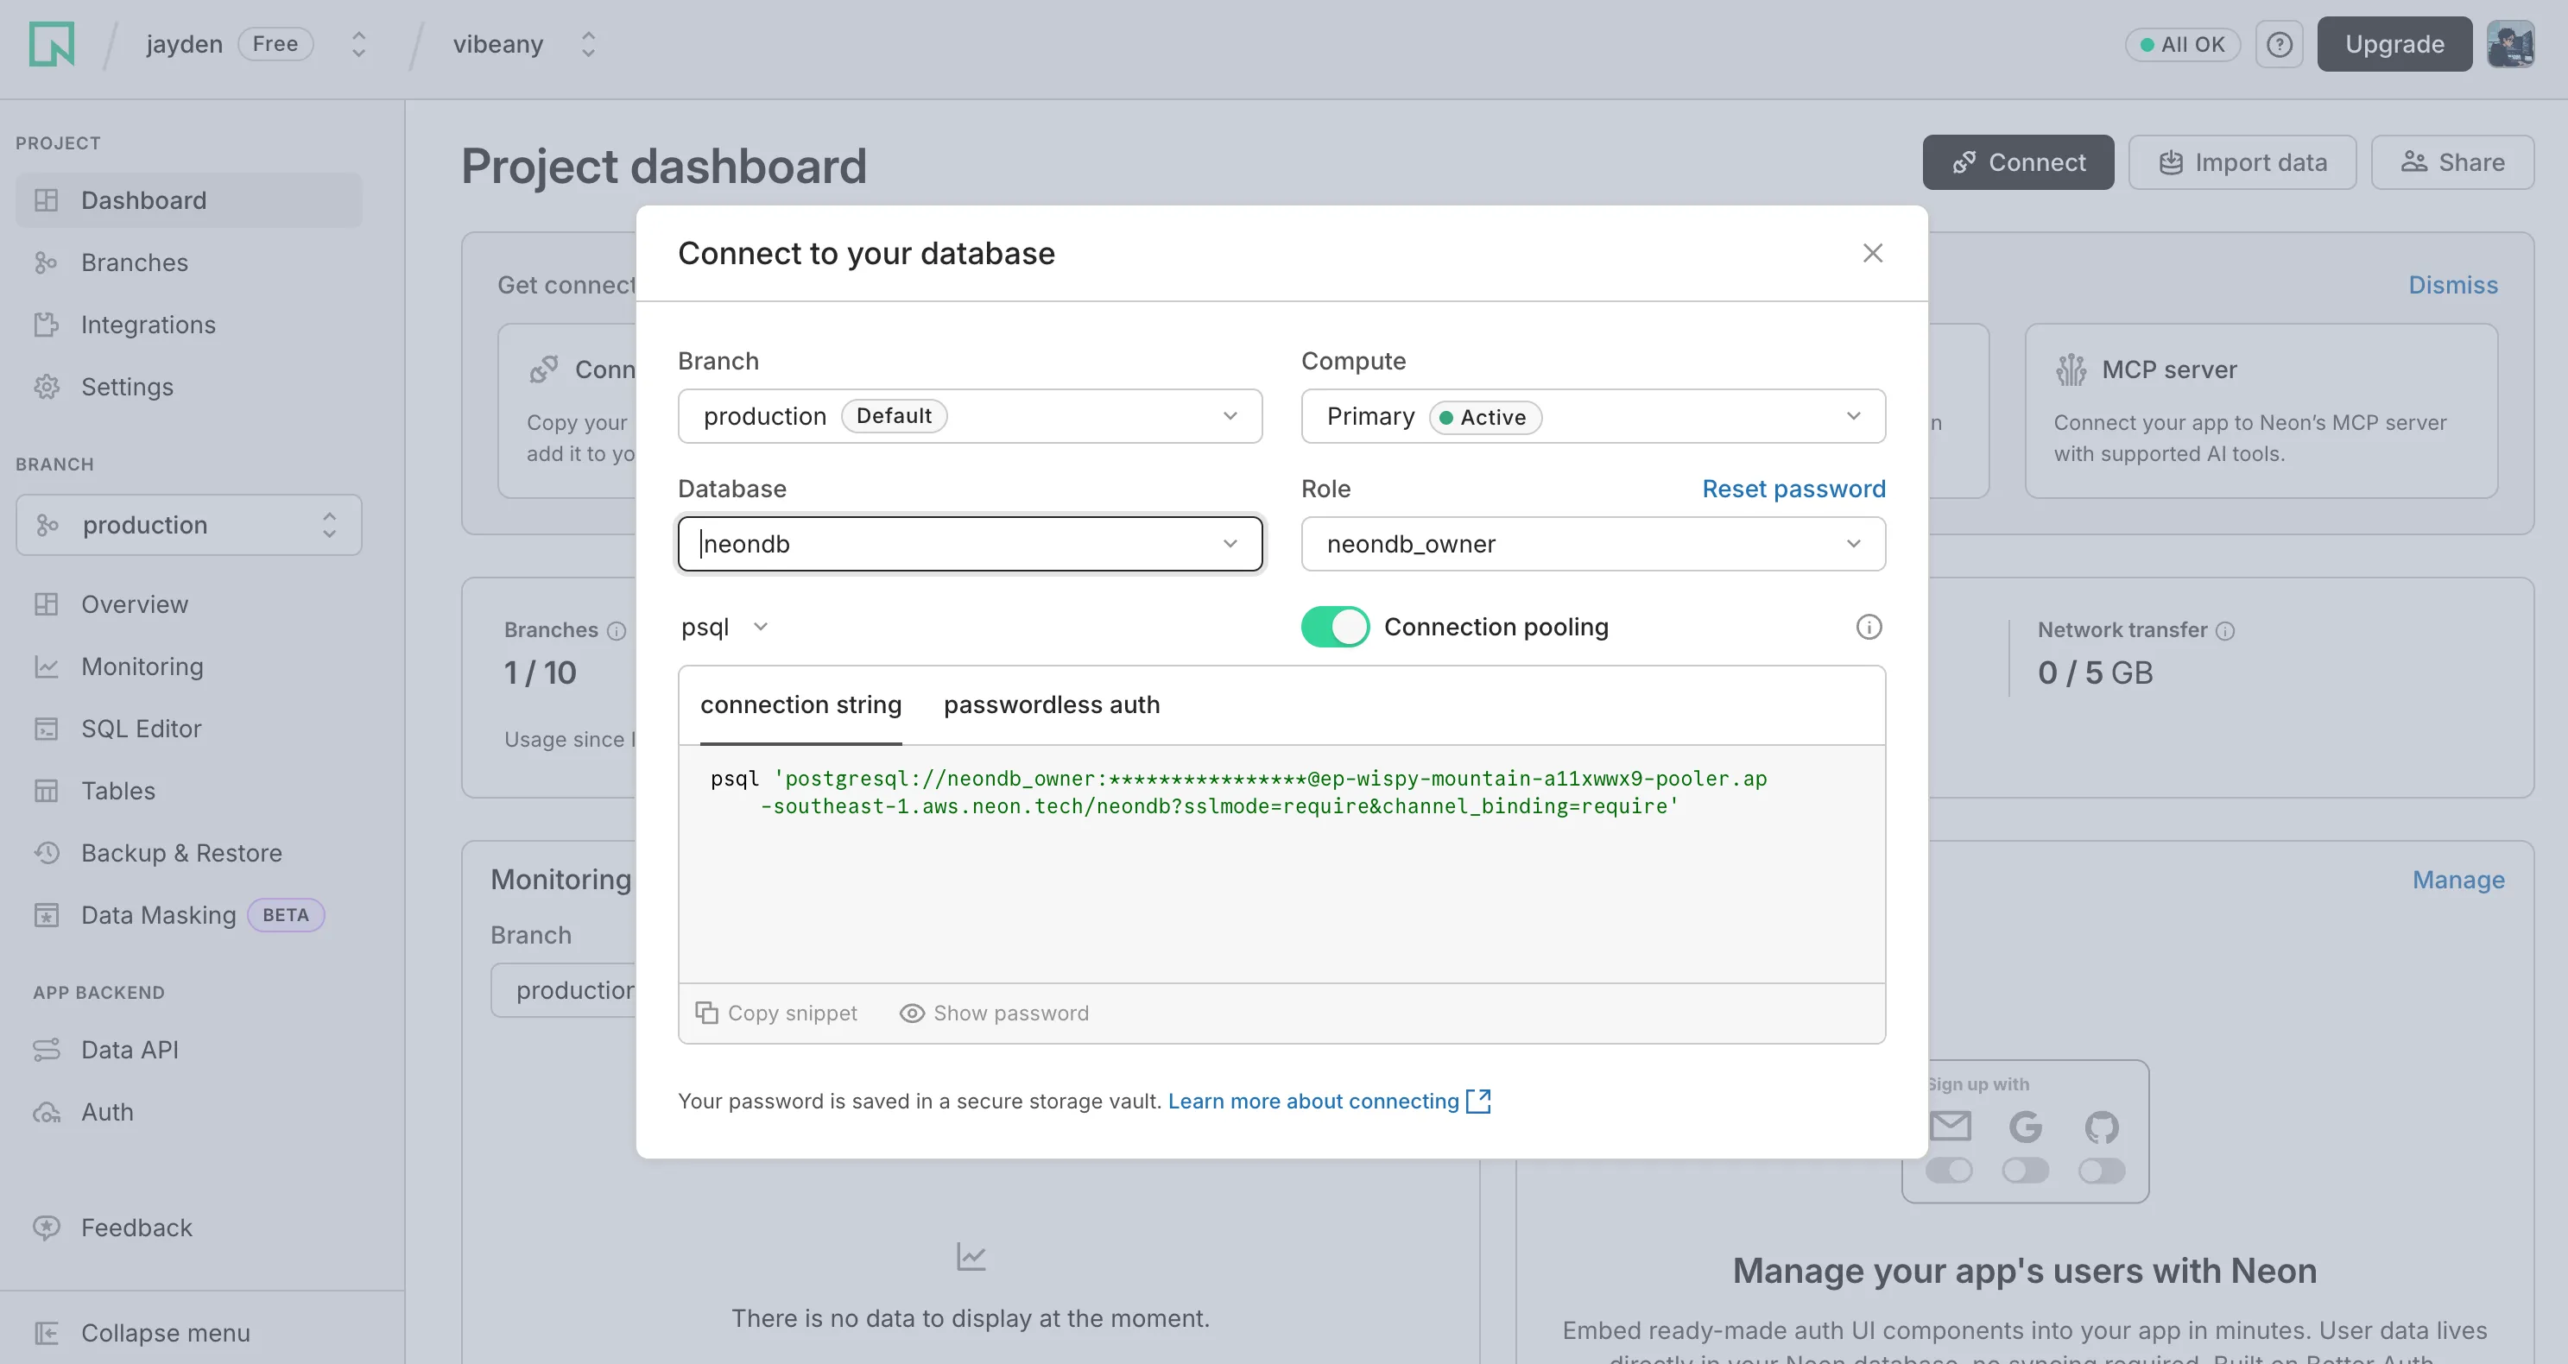2568x1364 pixels.
Task: Click the Reset password link
Action: (1793, 489)
